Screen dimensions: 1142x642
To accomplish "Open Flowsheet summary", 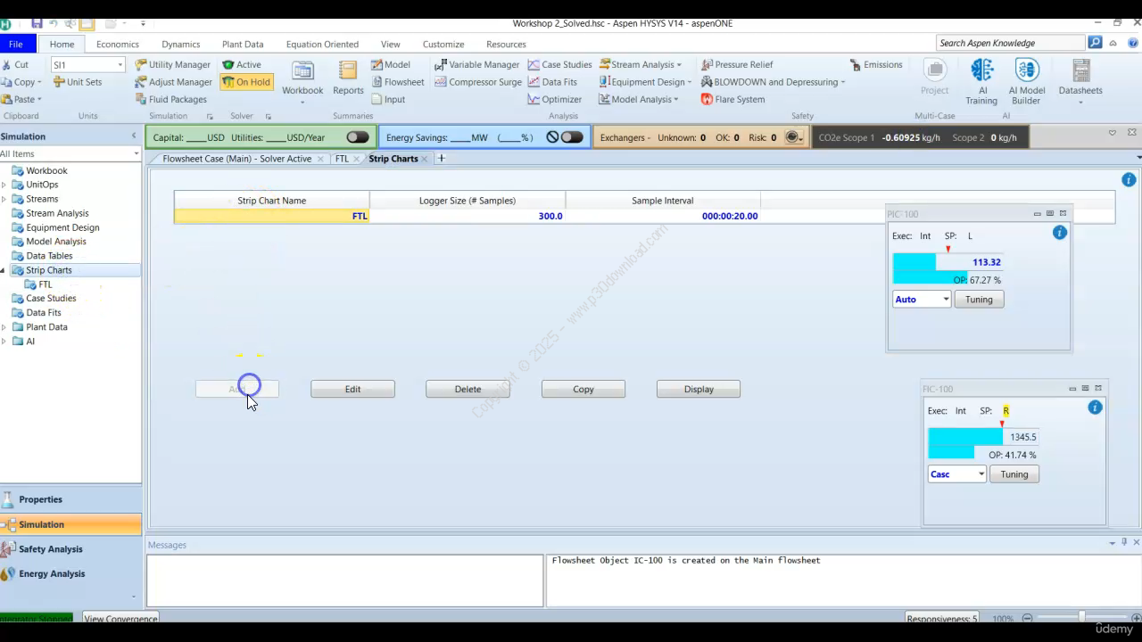I will point(398,82).
